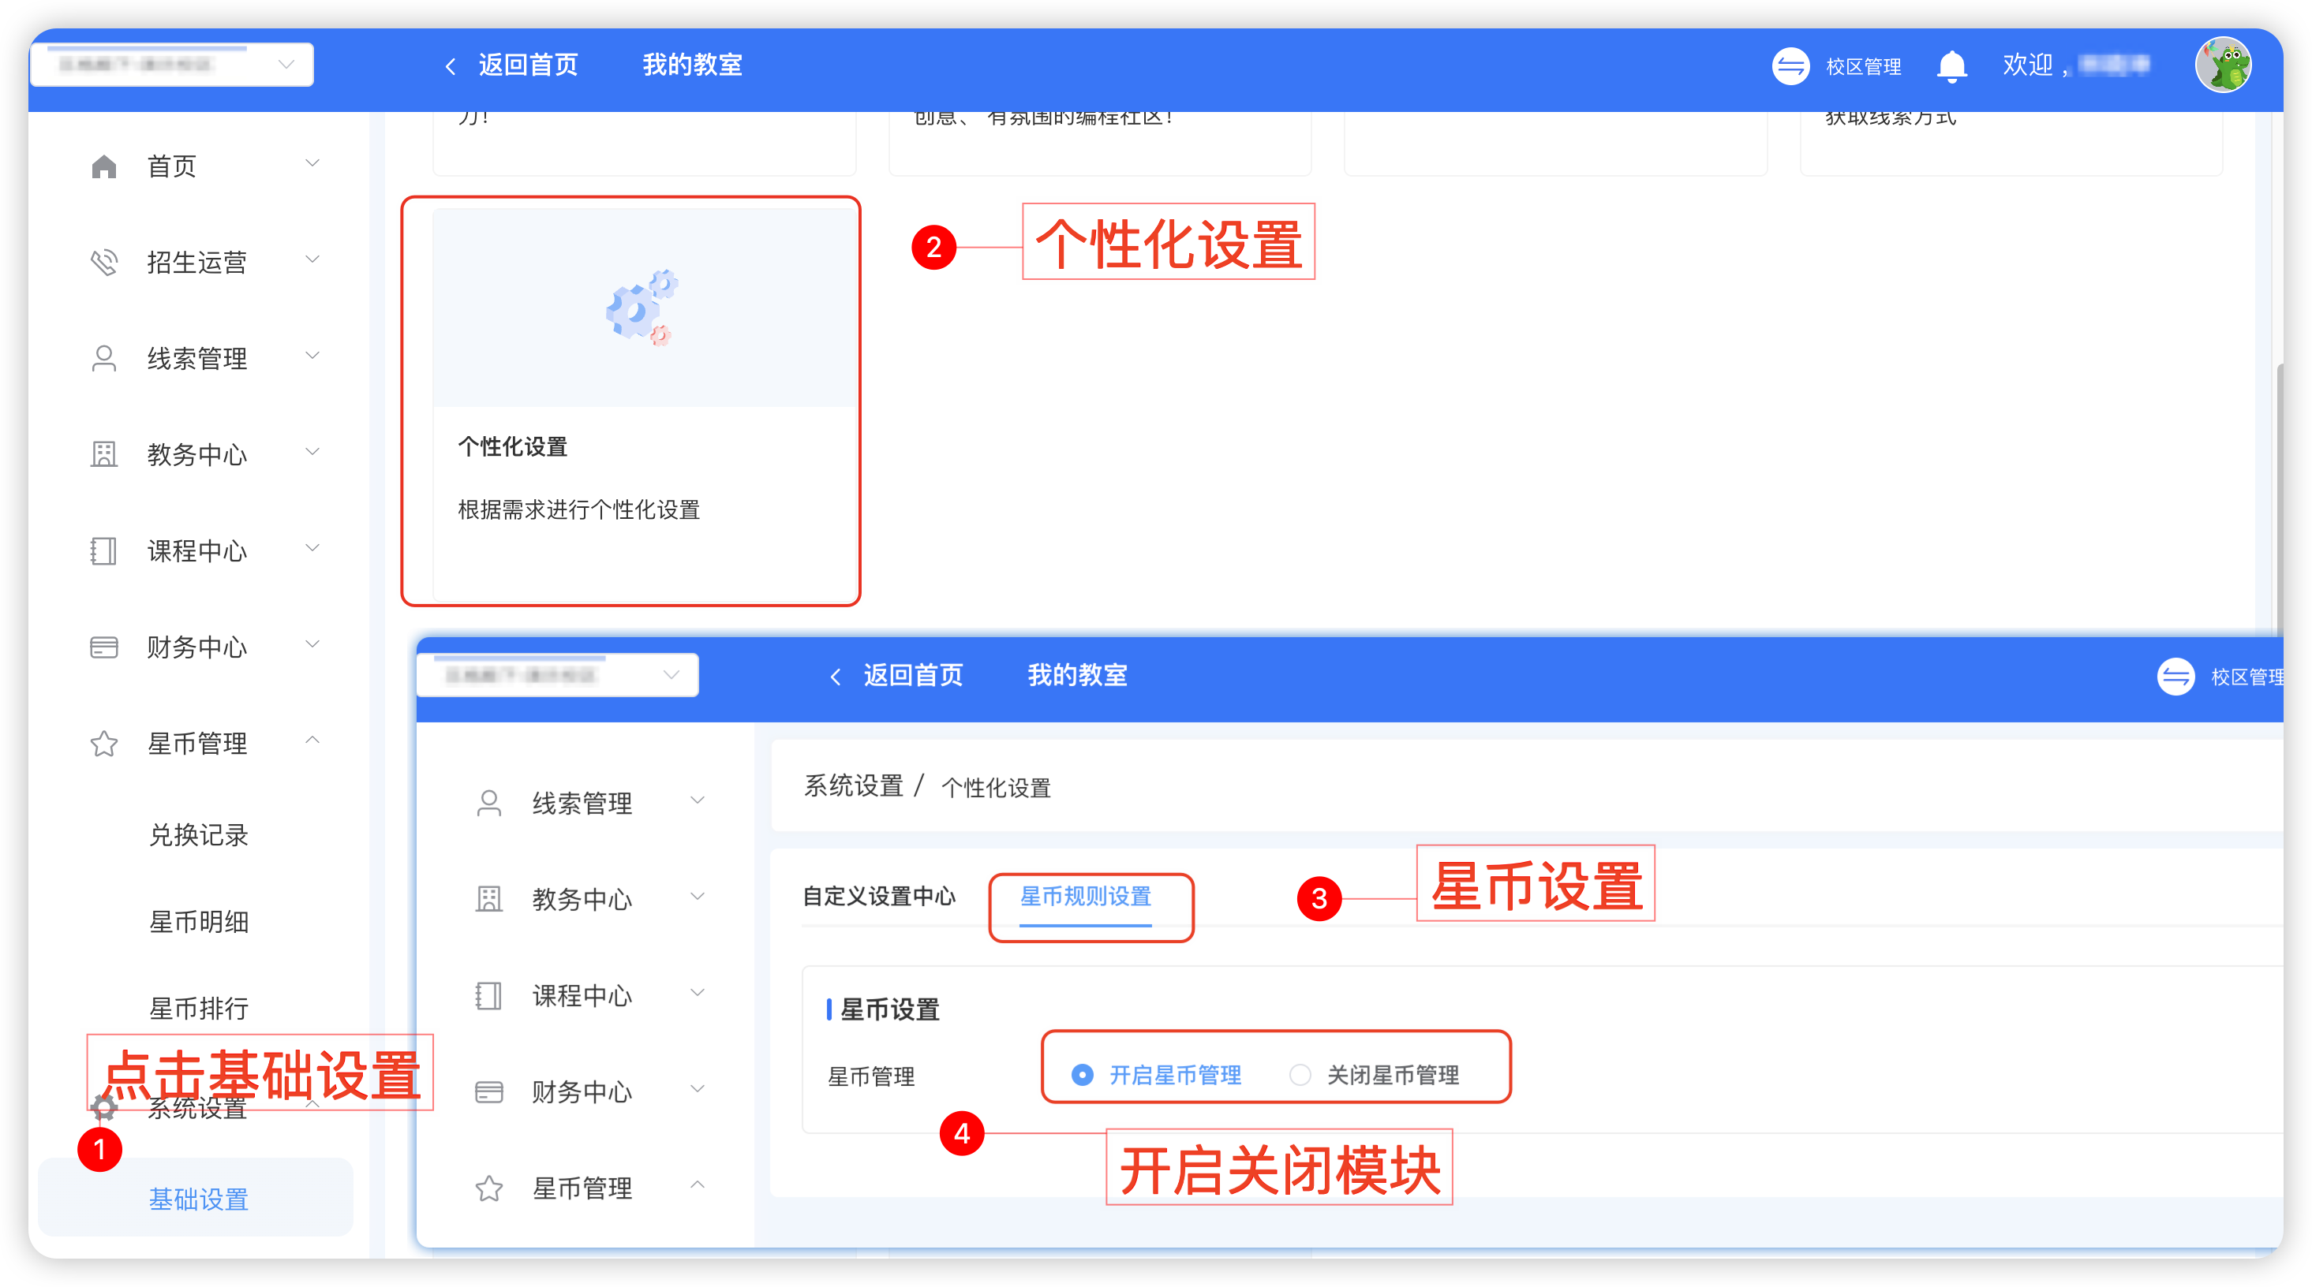2312x1287 pixels.
Task: Click the 星币管理 star icon in main sidebar
Action: pyautogui.click(x=104, y=744)
